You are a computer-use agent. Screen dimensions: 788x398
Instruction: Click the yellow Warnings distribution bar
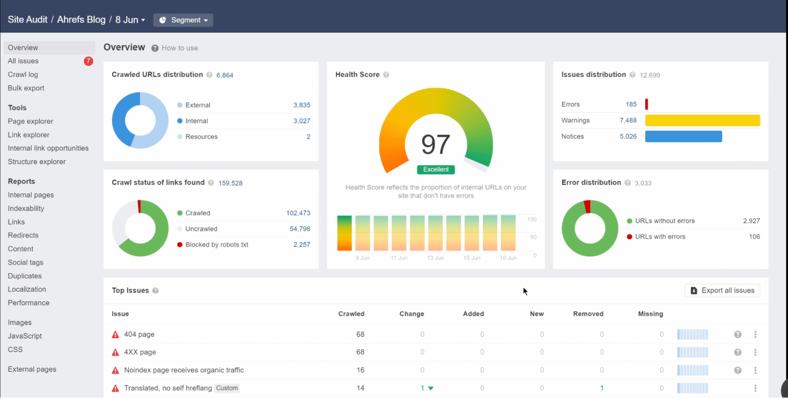point(702,120)
